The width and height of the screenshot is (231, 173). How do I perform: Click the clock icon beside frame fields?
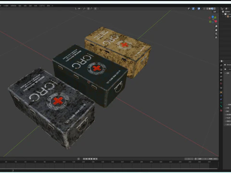(195, 159)
